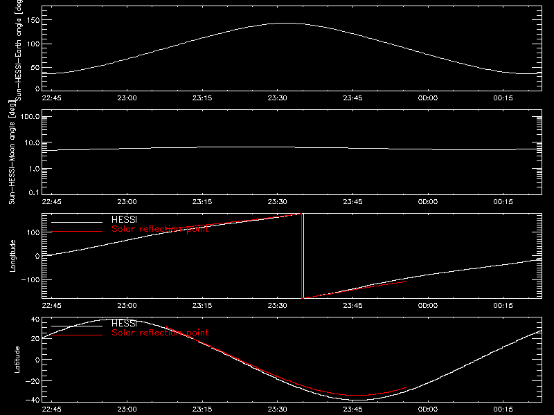
Task: Click the longitude wrap-around vertical line
Action: (x=303, y=256)
